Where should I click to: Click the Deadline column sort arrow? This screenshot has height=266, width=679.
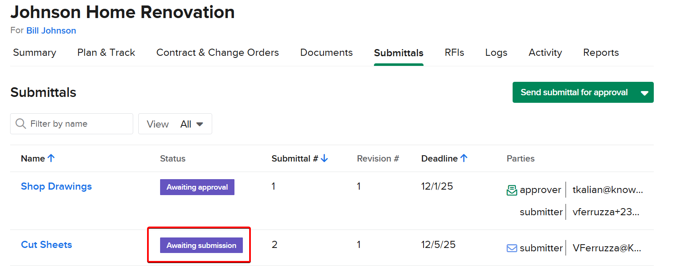pos(464,158)
